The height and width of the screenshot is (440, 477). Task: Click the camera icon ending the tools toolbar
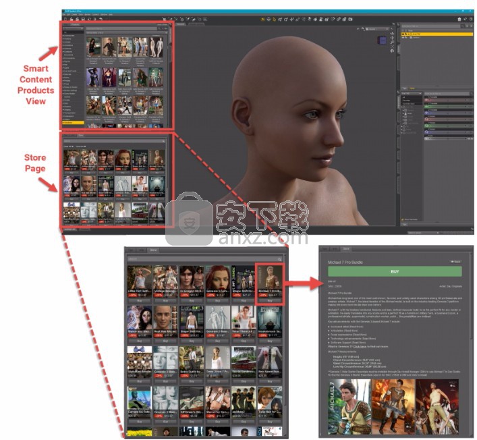point(350,19)
